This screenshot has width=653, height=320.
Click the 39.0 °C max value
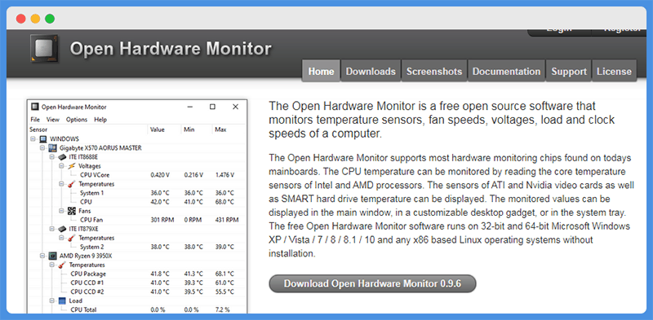point(225,247)
